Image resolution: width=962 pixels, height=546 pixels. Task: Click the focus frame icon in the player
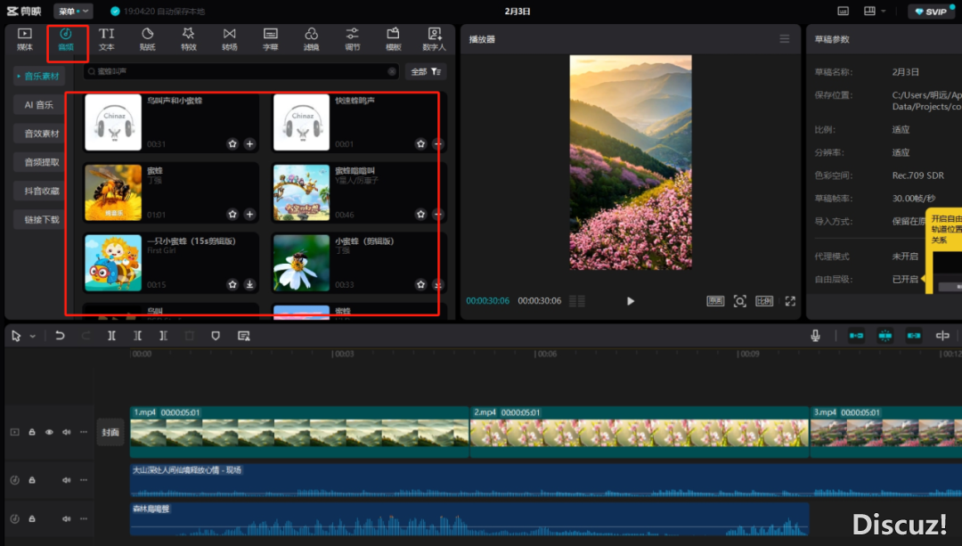(740, 301)
